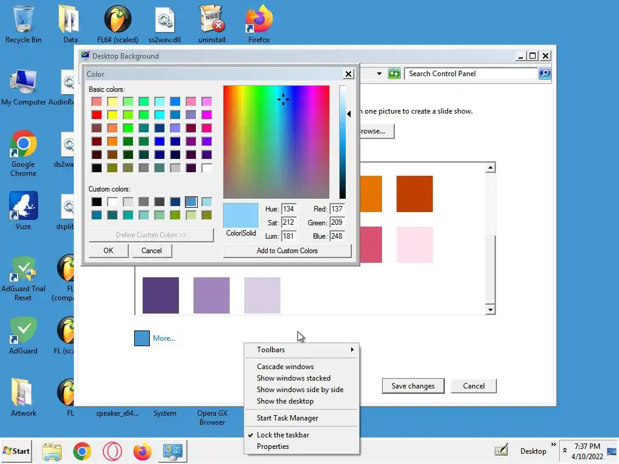Viewport: 619px width, 464px height.
Task: Choose Show windows stacked
Action: (x=302, y=378)
